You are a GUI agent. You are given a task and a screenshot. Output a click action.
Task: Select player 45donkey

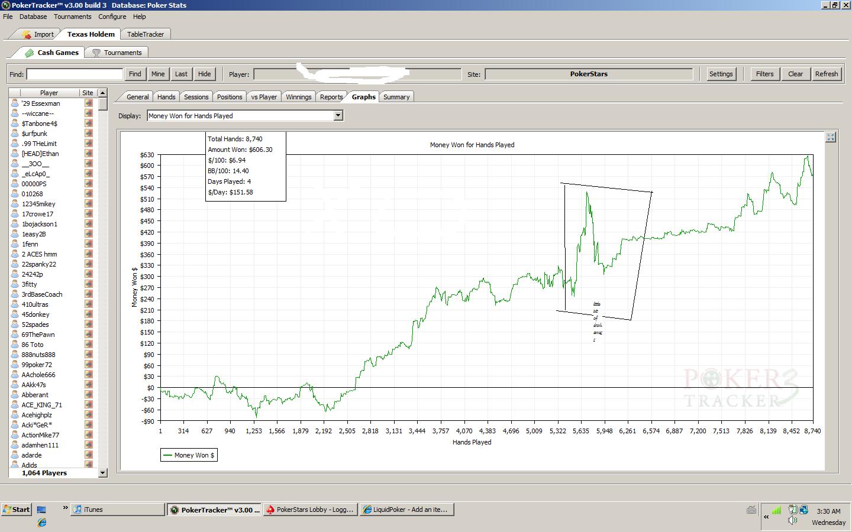[x=35, y=314]
